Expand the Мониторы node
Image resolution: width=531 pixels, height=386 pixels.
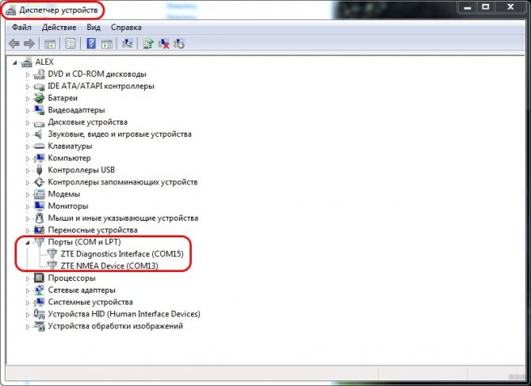28,206
